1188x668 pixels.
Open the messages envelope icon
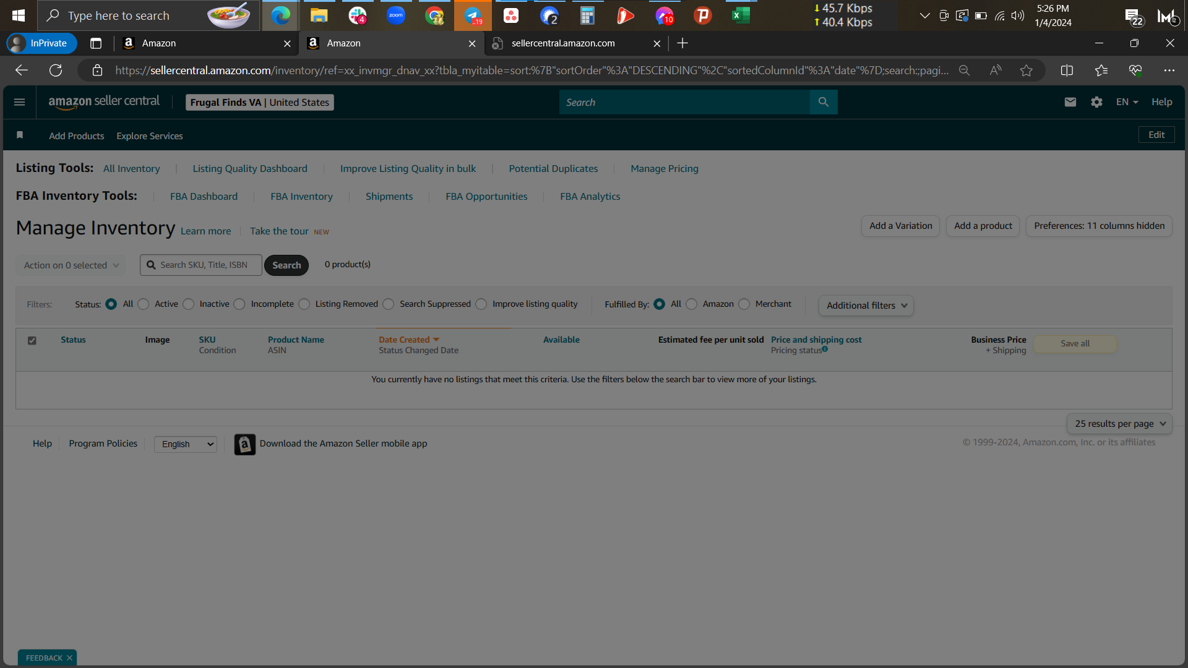point(1070,102)
